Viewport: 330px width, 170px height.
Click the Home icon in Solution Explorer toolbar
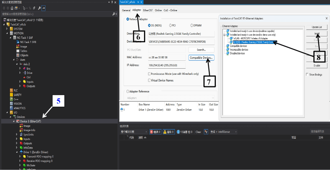(12, 8)
